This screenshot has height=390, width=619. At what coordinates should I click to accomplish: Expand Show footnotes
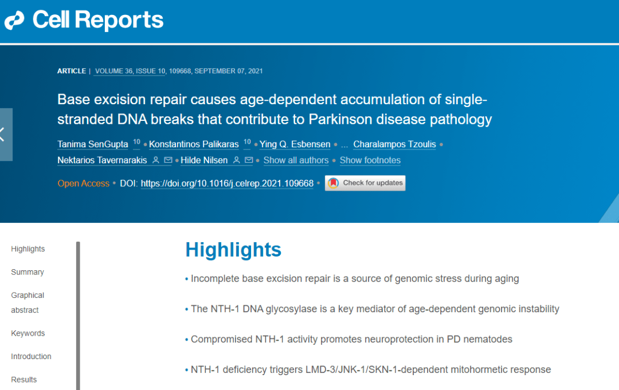click(x=370, y=160)
